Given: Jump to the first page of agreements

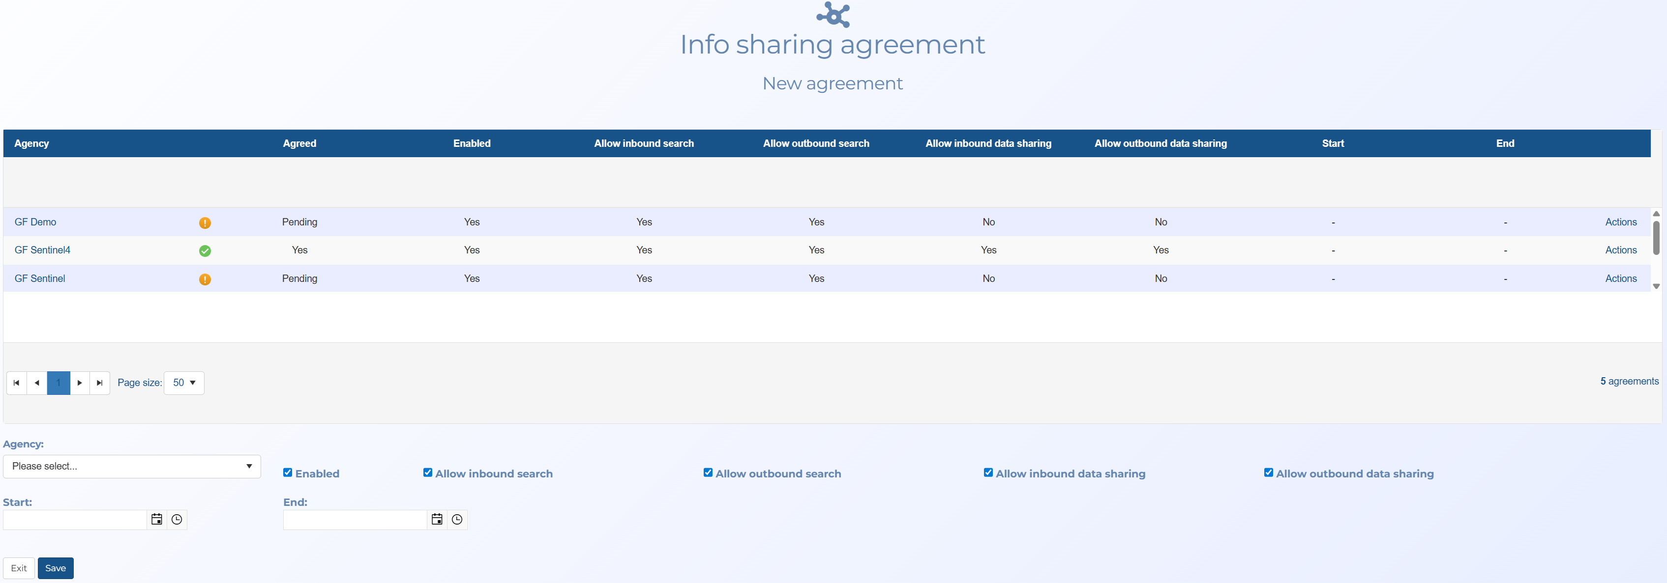Looking at the screenshot, I should pyautogui.click(x=16, y=383).
